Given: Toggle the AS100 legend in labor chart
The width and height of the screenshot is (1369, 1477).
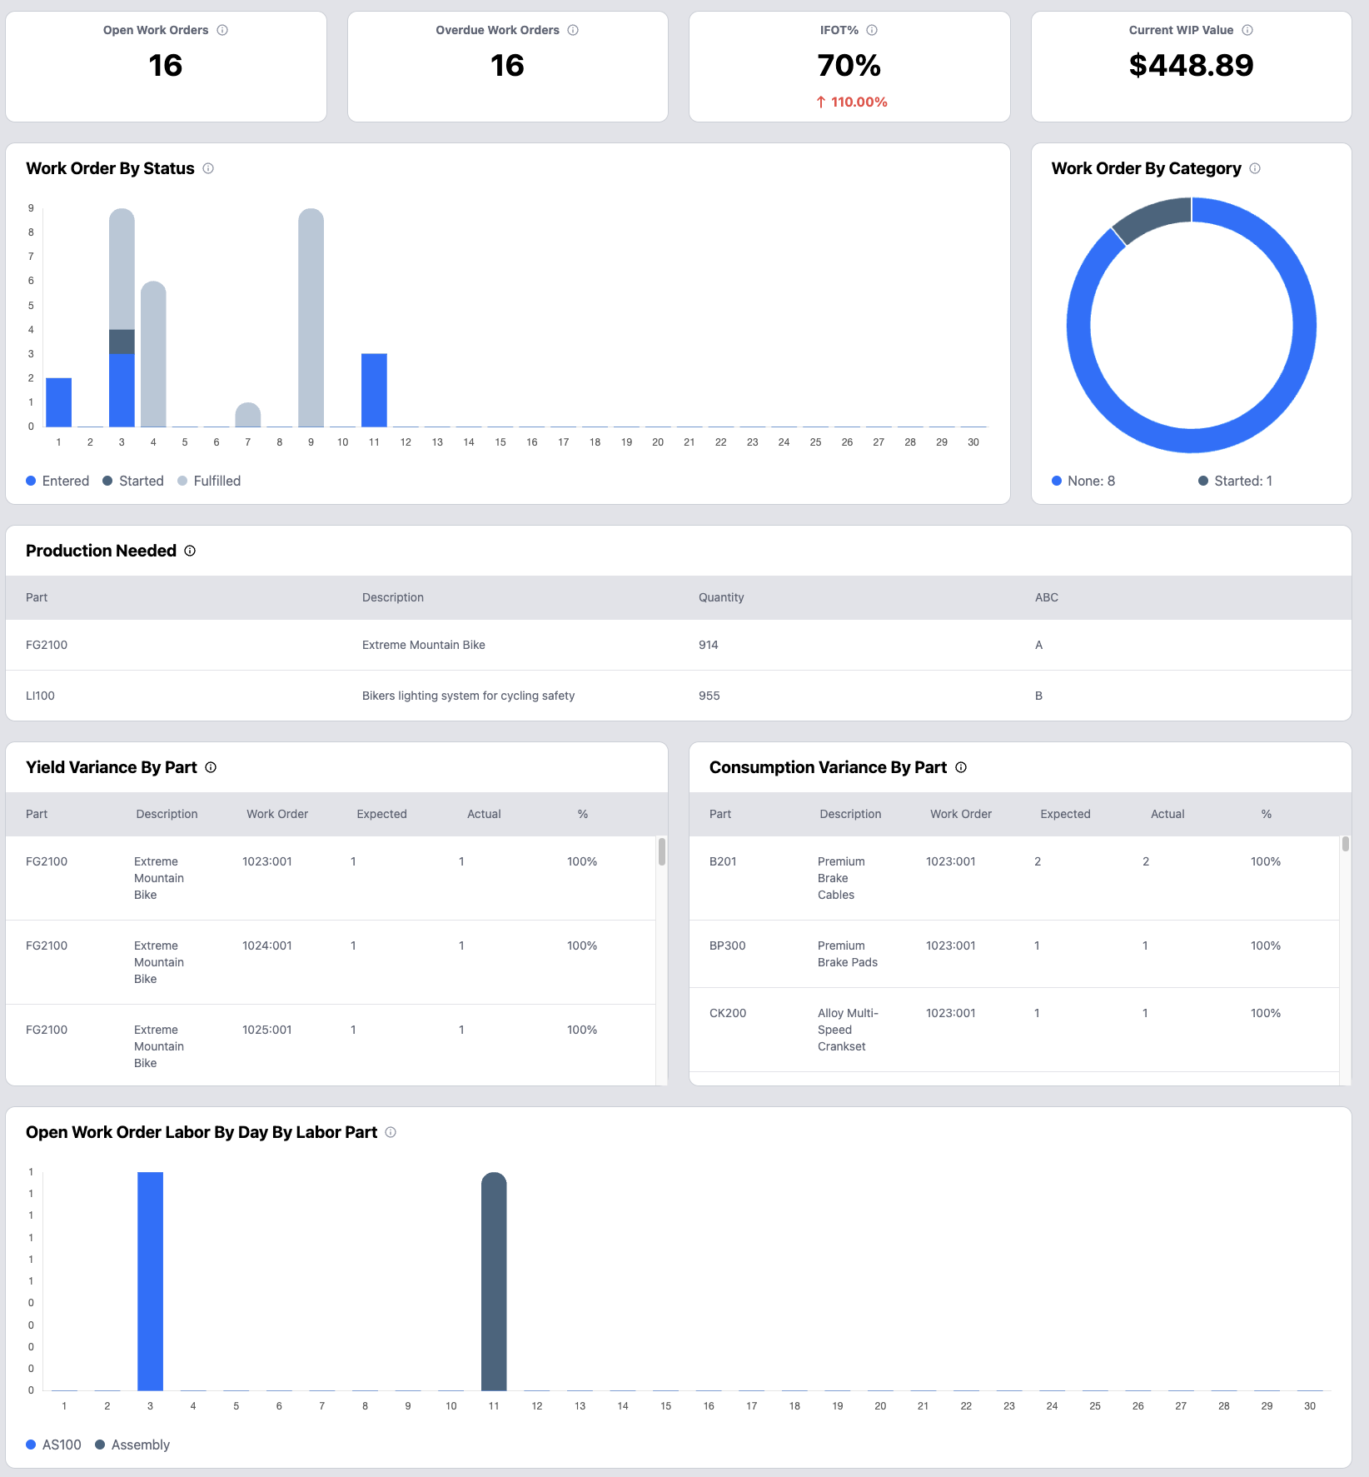Looking at the screenshot, I should (53, 1445).
